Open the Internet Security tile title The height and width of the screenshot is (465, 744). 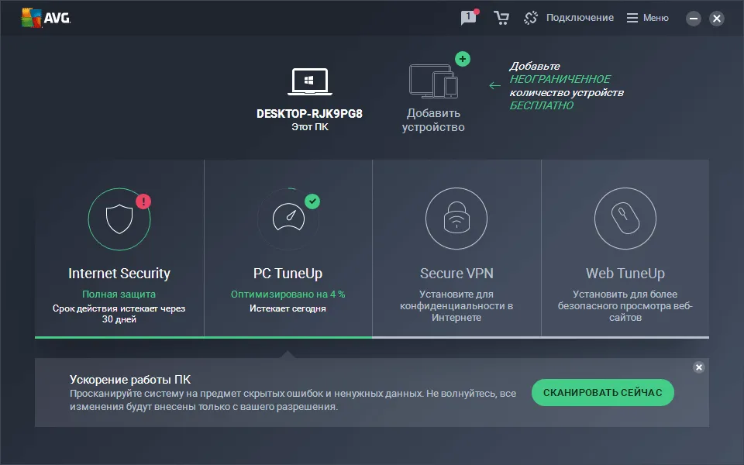[119, 274]
